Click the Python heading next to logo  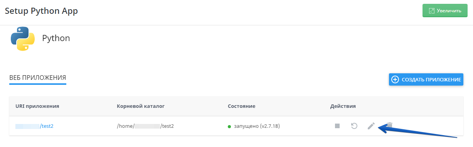pos(56,38)
